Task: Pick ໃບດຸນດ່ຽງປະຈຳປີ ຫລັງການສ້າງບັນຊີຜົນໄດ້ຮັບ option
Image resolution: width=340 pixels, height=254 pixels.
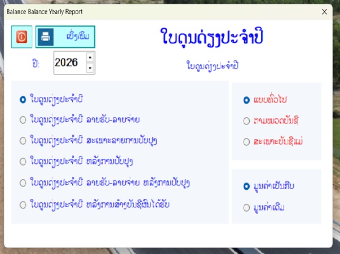Action: click(x=23, y=204)
